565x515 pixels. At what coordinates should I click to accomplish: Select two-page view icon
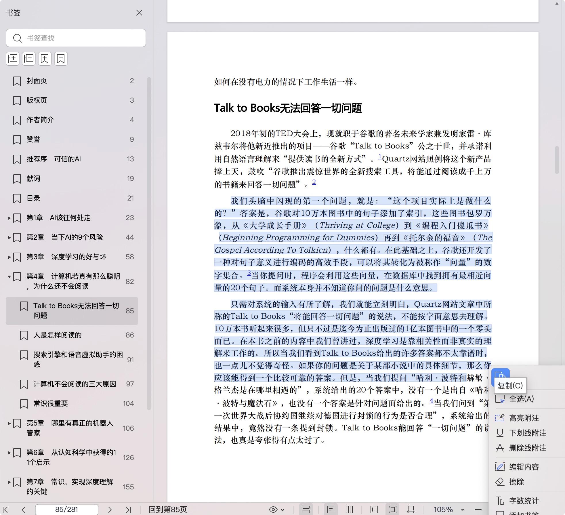[349, 510]
